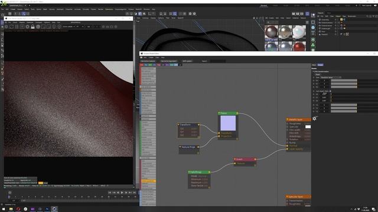Select Floor object in Object Manager
Screen dimensions: 378x212
point(323,31)
